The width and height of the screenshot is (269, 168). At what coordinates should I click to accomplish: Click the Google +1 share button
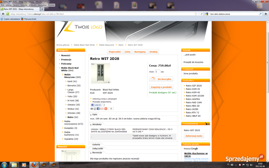coord(102,109)
